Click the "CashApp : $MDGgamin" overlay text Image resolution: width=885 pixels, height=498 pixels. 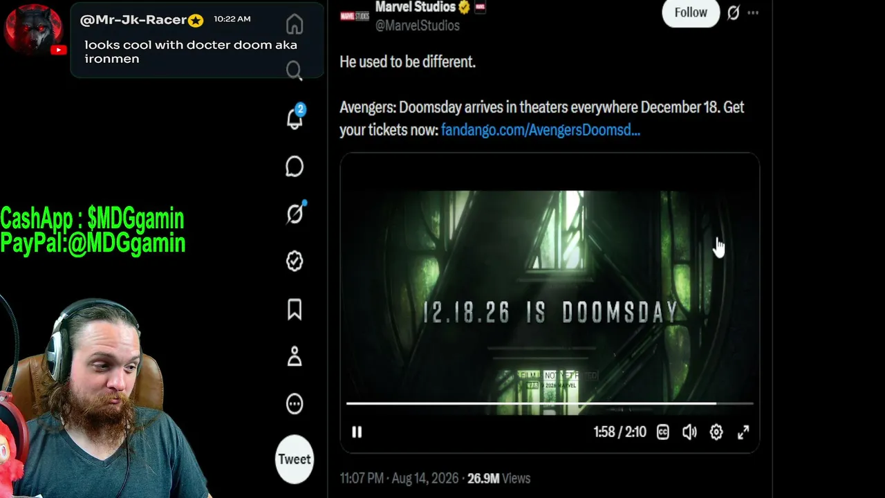[92, 219]
